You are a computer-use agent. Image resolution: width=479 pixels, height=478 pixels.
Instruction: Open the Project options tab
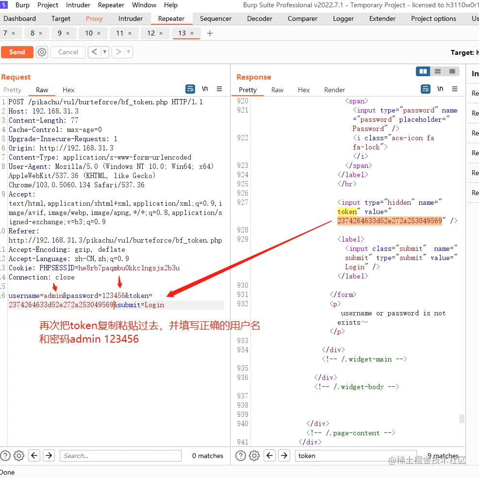433,18
